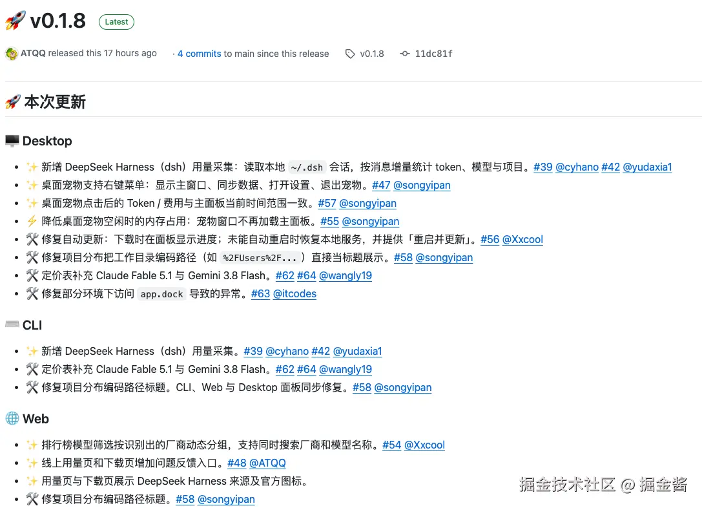Open #39 in the CLI section
Screen dimensions: 702x508
(x=253, y=351)
